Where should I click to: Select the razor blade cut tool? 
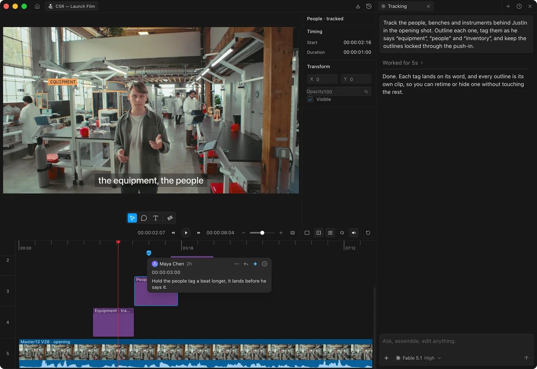(x=170, y=218)
